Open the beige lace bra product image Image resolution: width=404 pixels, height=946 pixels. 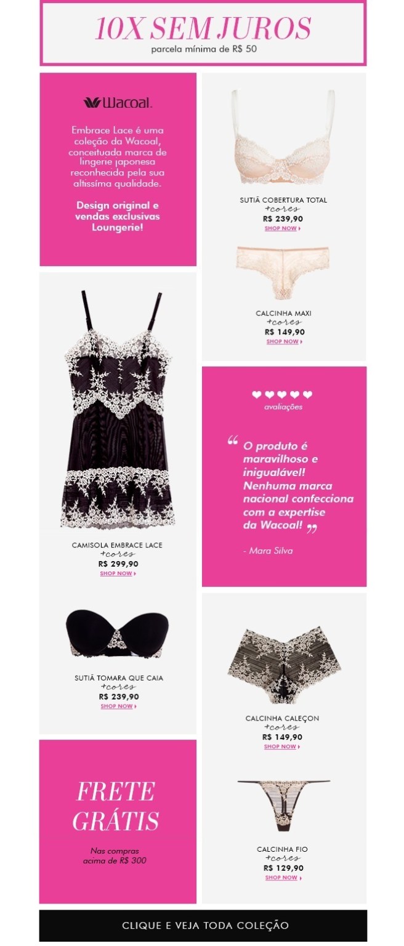point(283,137)
